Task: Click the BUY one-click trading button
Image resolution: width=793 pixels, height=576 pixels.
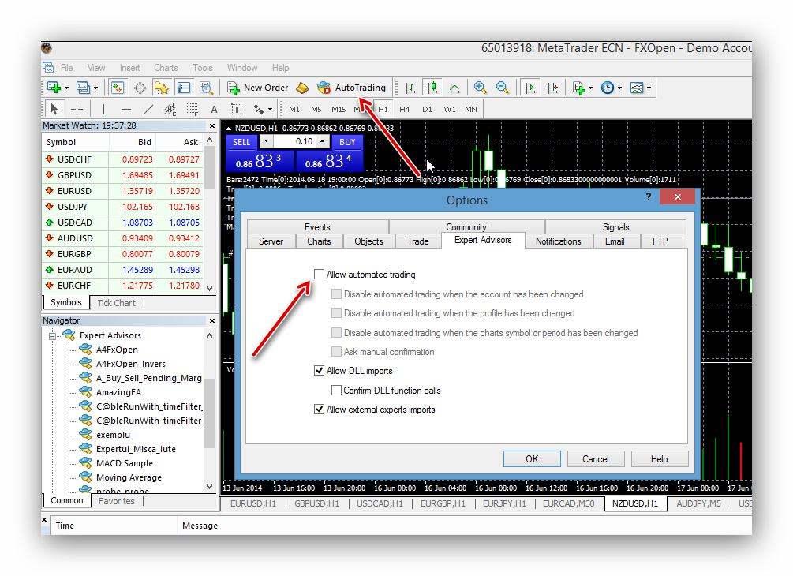Action: [347, 142]
